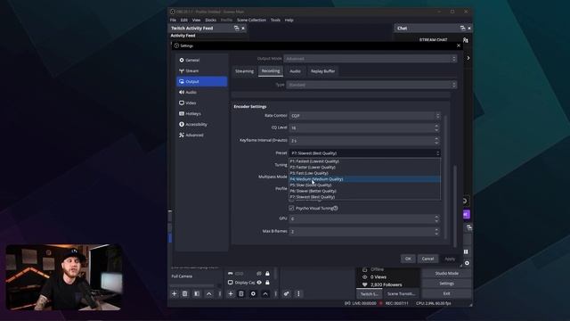
Task: Open Scene Collection menu
Action: pyautogui.click(x=251, y=20)
